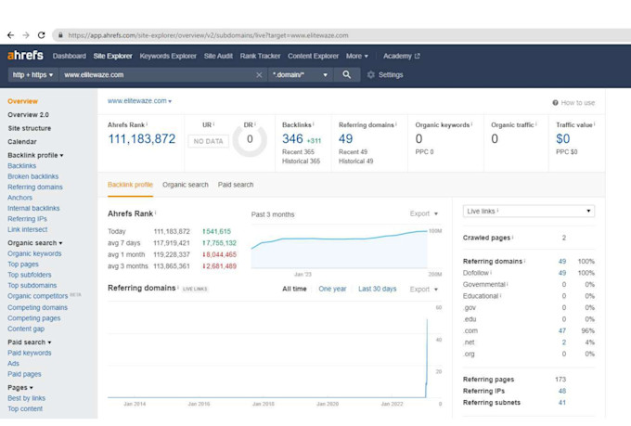Screen dimensions: 631x426
Task: Open the www.elitewaze.com target dropdown
Action: [139, 101]
